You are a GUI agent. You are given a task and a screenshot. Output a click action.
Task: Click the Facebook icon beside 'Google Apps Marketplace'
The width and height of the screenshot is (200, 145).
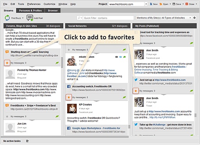[69, 128]
